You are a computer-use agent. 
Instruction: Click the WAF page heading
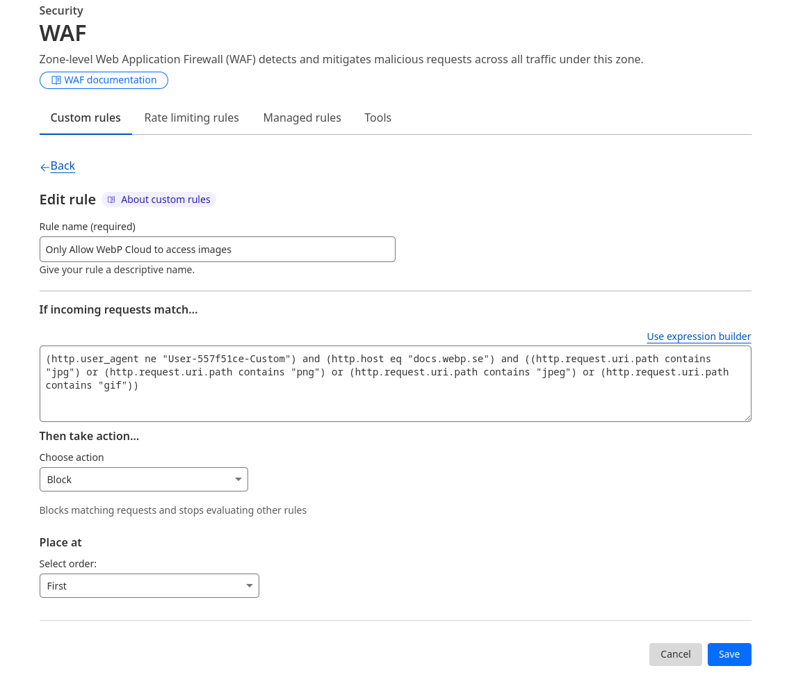pyautogui.click(x=63, y=33)
